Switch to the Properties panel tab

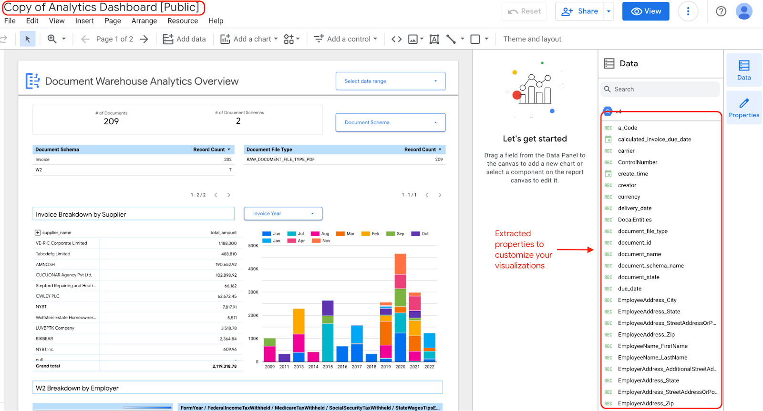coord(743,108)
